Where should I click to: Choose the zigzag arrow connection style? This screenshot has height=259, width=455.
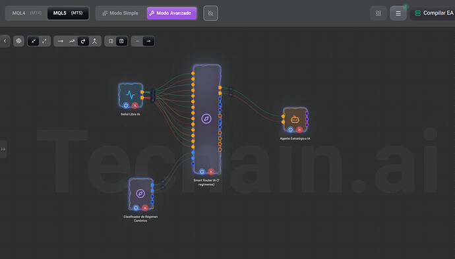coord(72,41)
